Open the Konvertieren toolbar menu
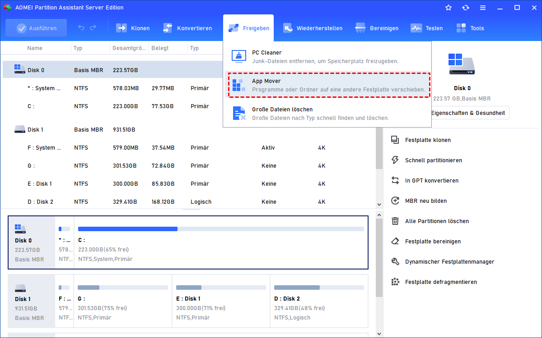Viewport: 542px width, 338px height. coord(187,28)
